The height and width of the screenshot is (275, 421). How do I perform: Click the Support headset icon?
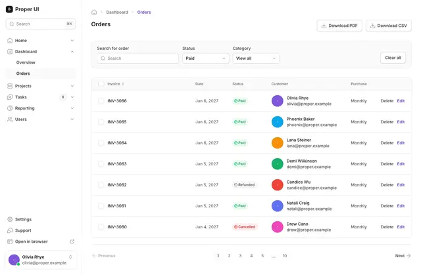coord(10,230)
